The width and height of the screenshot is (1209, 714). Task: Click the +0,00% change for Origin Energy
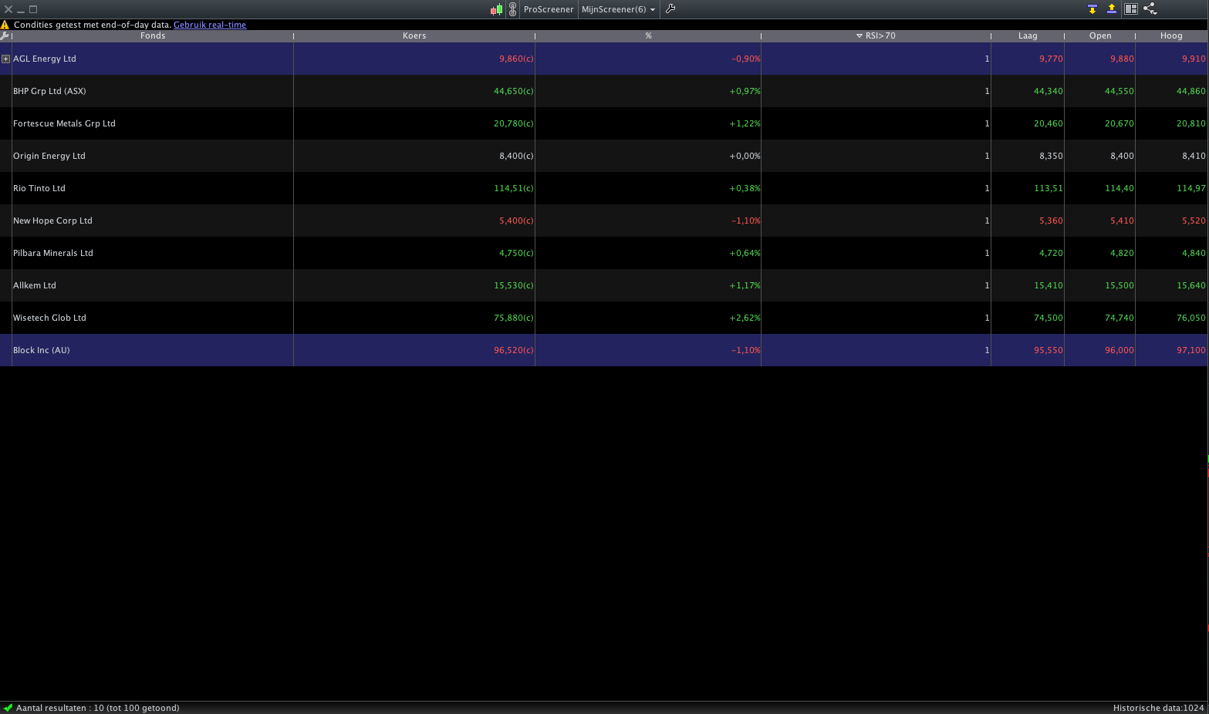click(x=745, y=156)
